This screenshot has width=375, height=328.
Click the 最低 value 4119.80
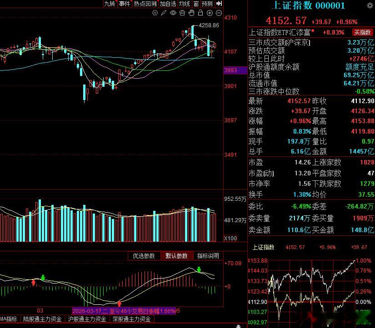tap(363, 131)
